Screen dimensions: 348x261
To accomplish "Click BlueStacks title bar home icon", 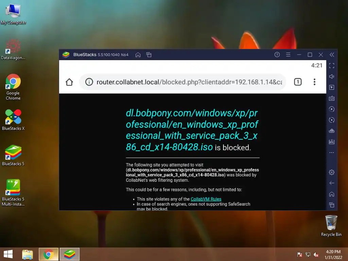I will 138,55.
